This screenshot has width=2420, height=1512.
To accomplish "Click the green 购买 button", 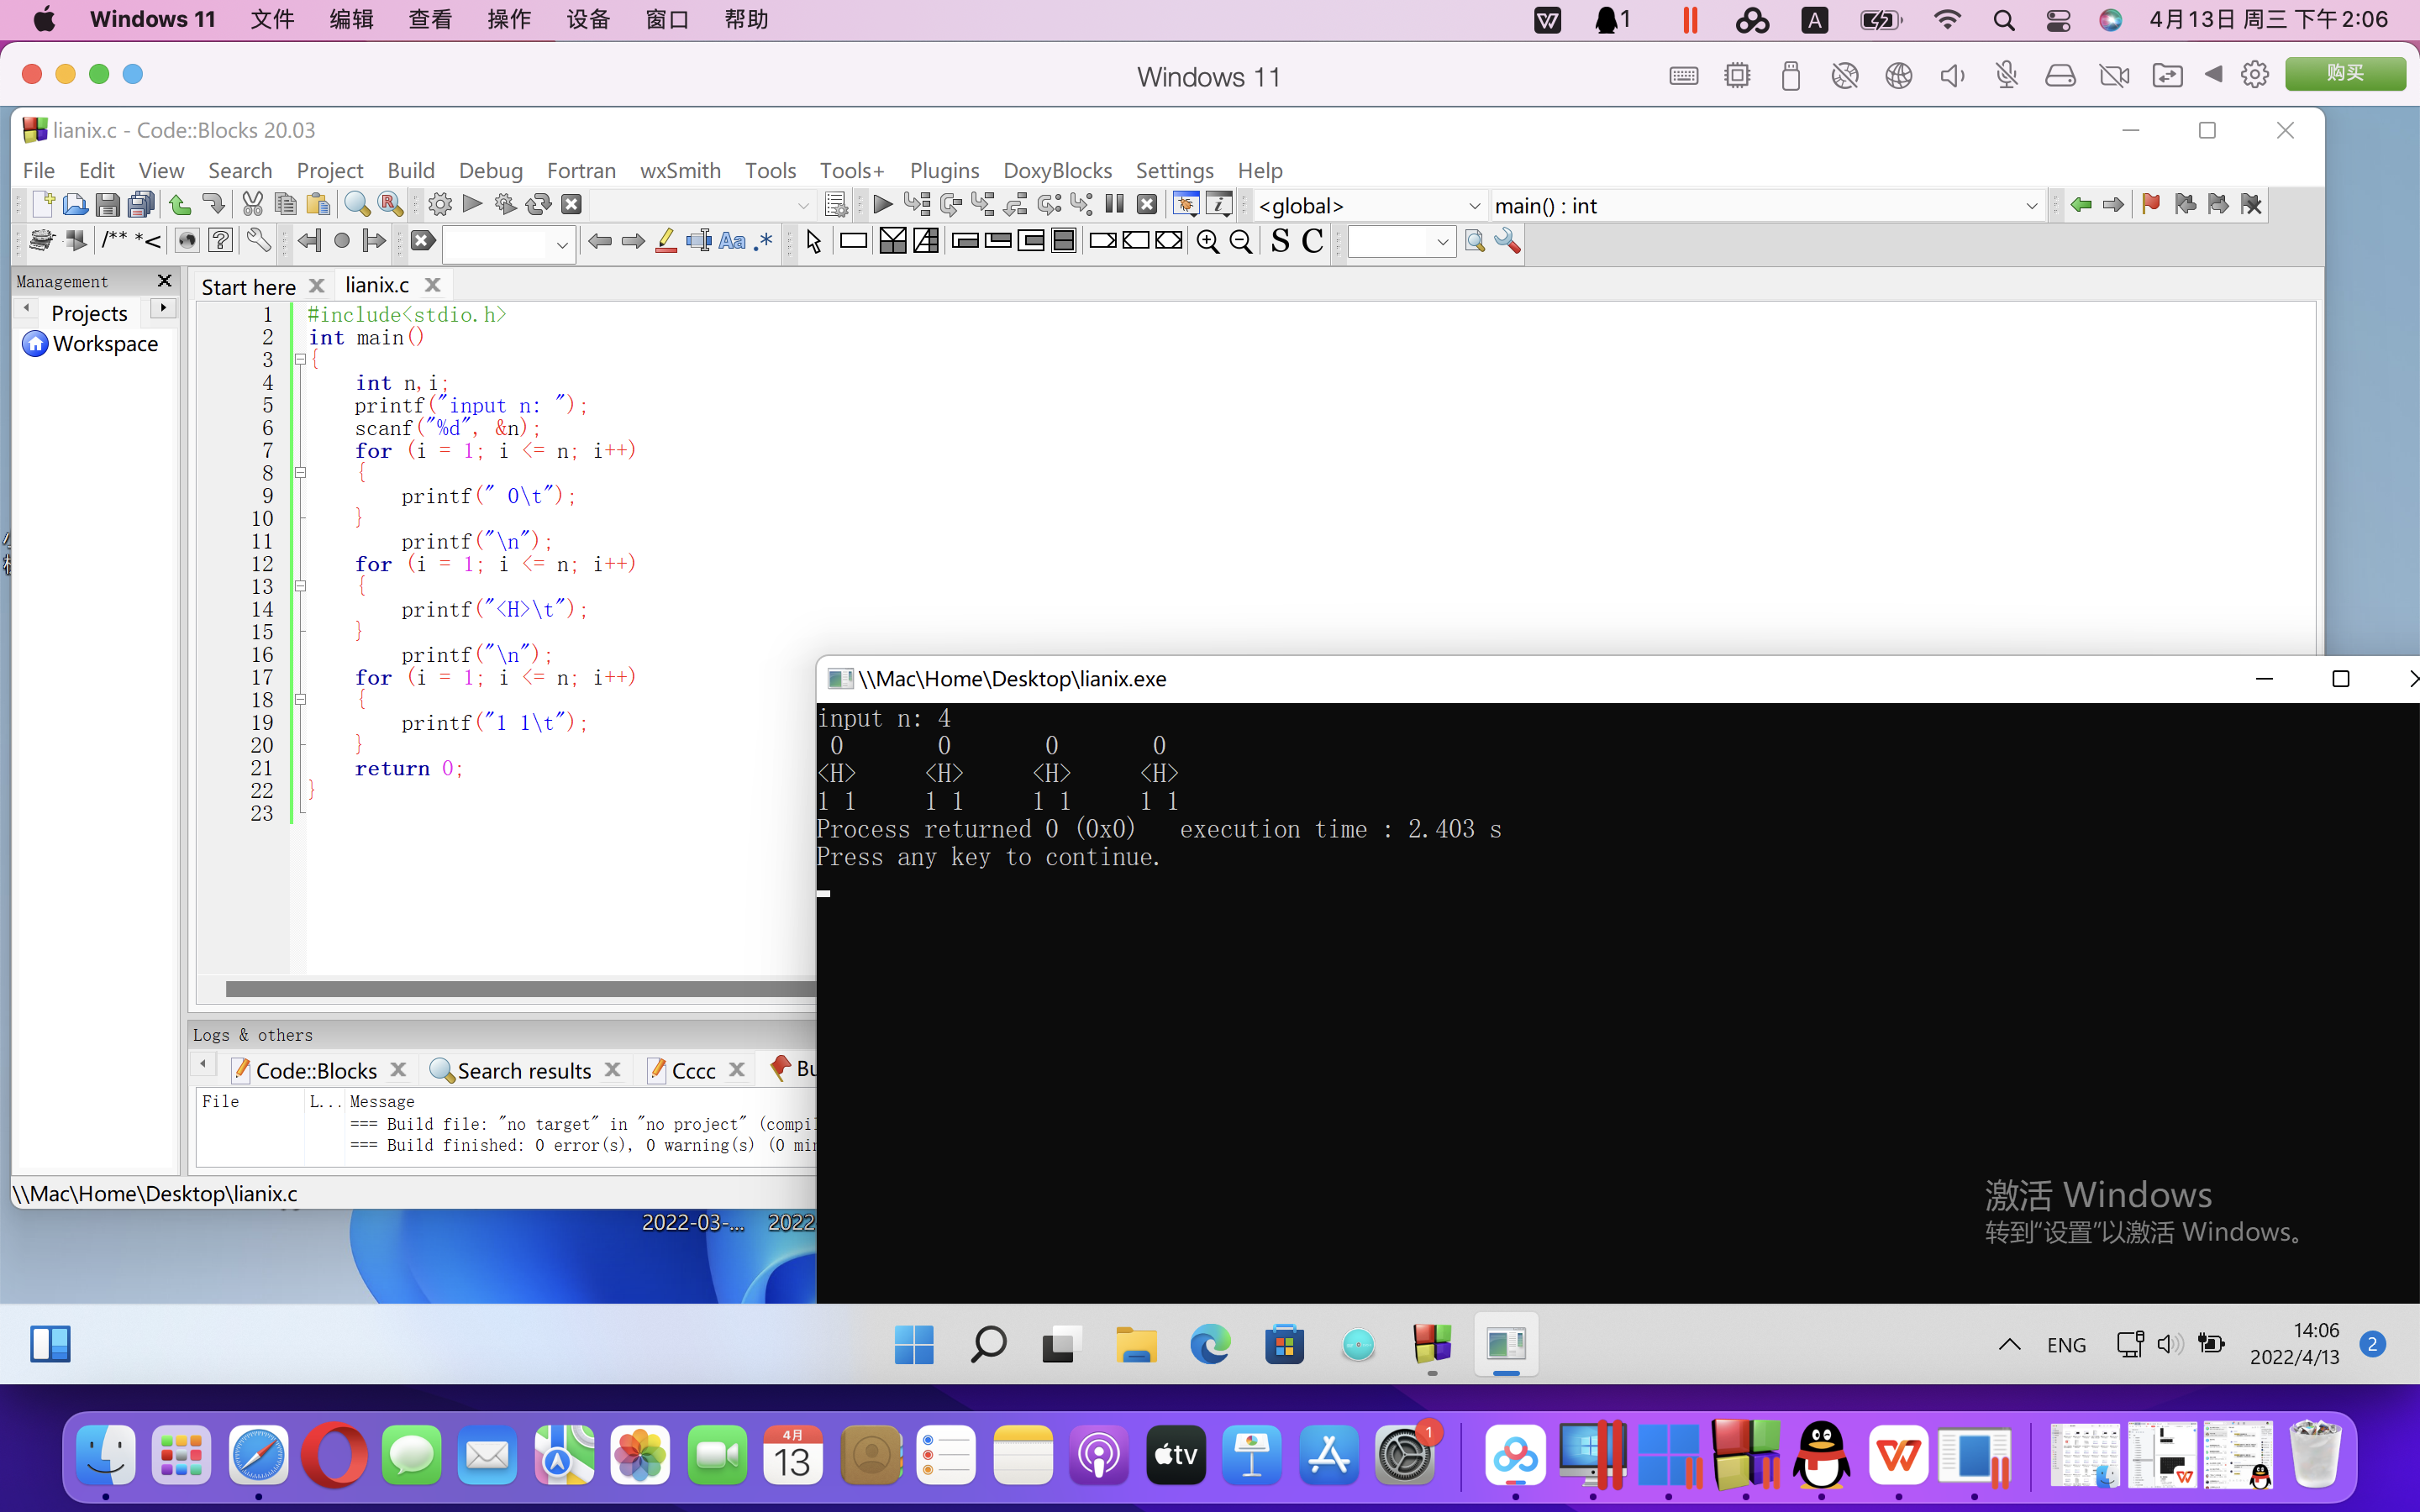I will click(2344, 74).
